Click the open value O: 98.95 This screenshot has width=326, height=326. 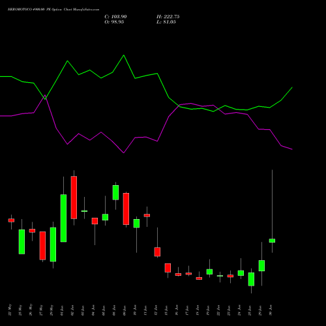[114, 22]
